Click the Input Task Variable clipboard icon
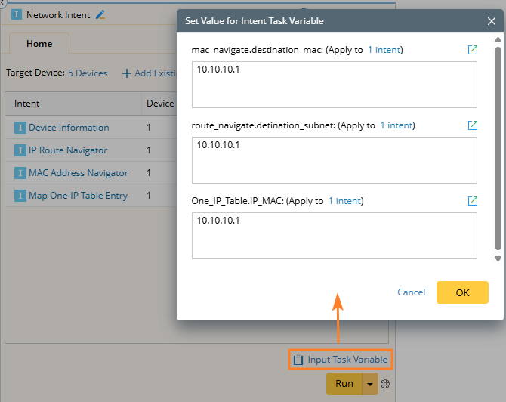The height and width of the screenshot is (402, 506). (298, 360)
